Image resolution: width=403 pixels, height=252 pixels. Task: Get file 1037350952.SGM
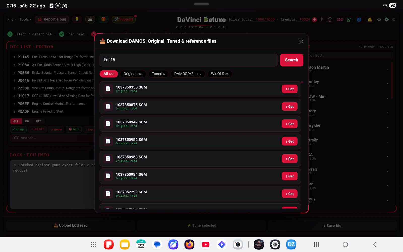point(290,141)
